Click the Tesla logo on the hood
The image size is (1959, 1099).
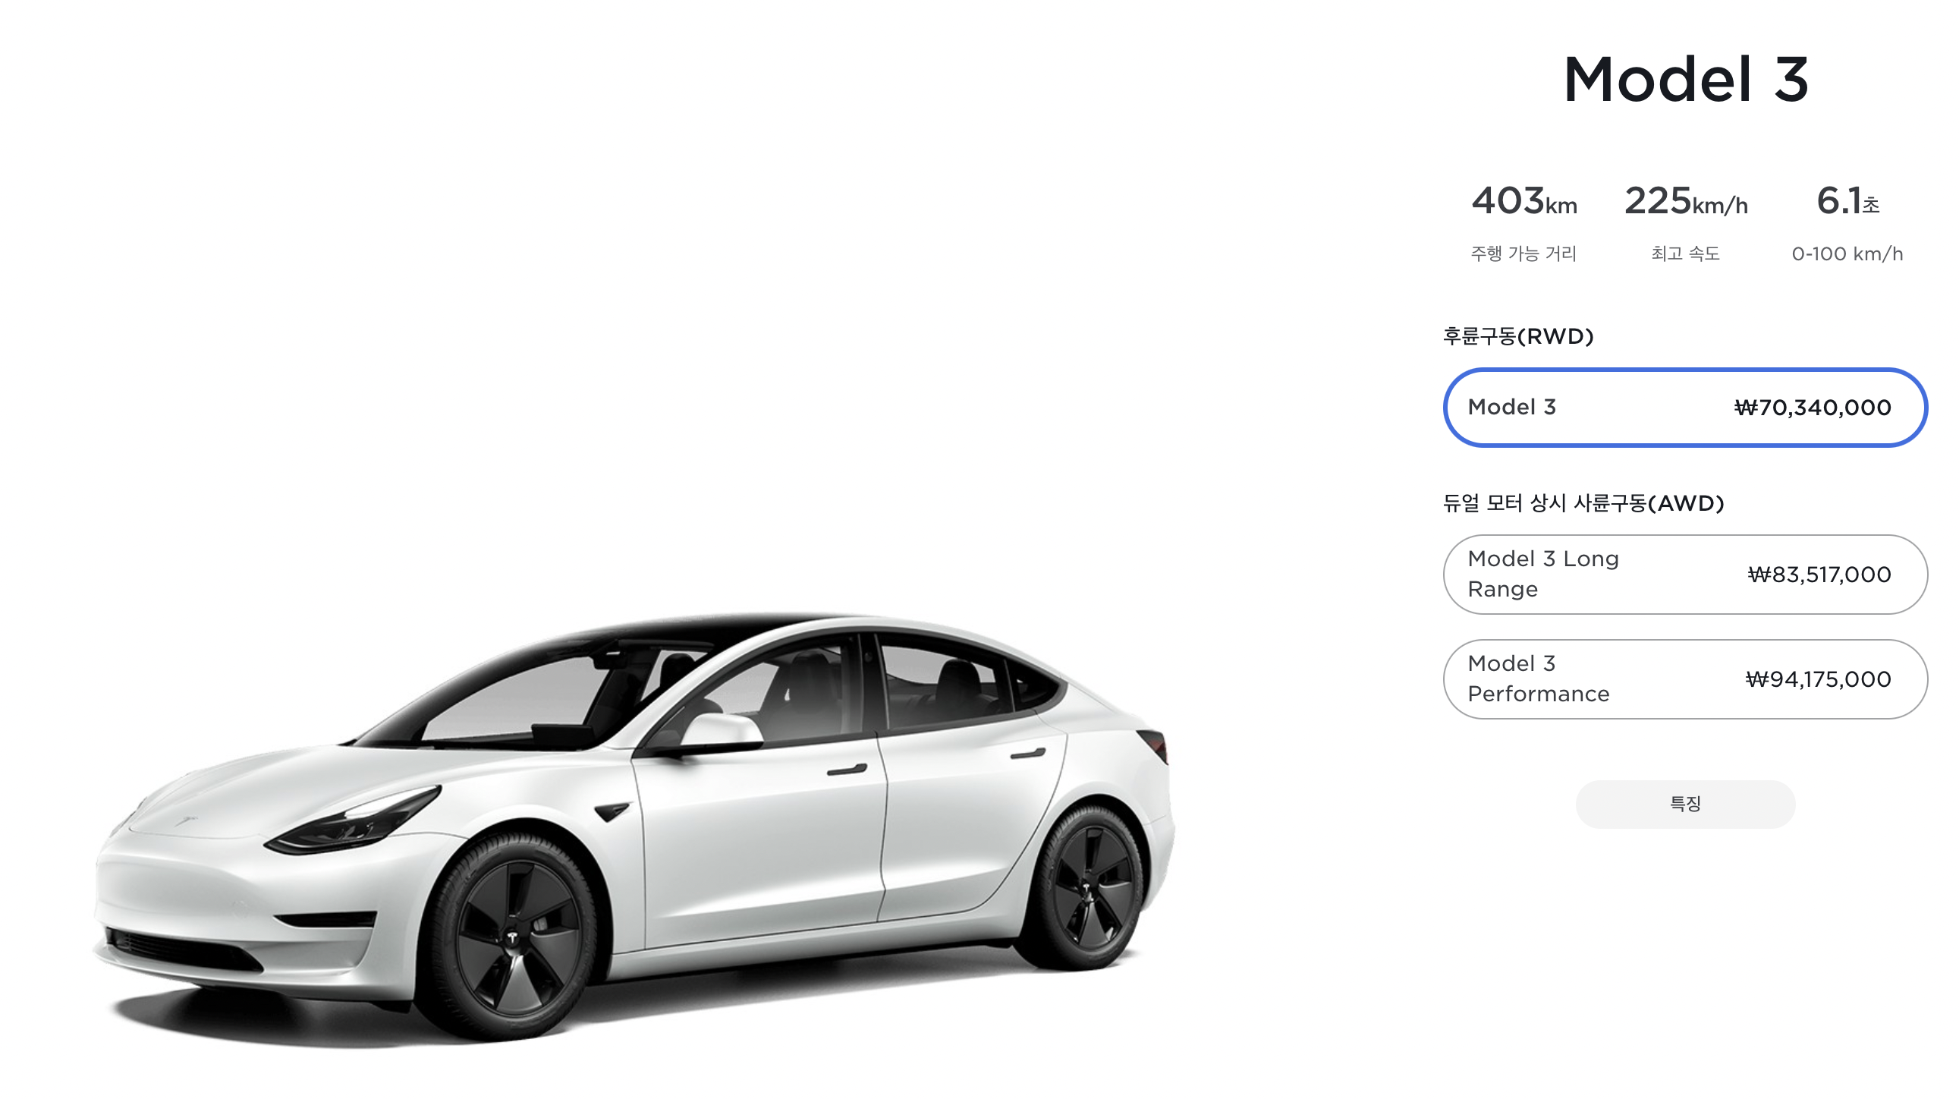coord(187,821)
